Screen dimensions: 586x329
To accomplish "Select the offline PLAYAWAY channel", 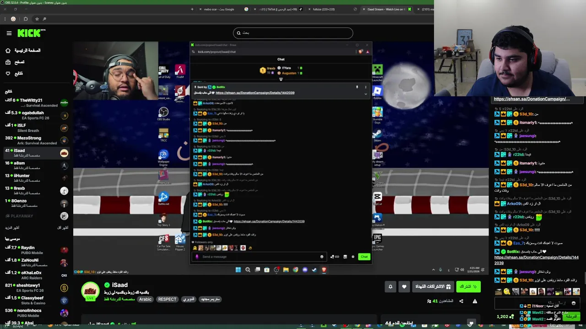I will 37,216.
